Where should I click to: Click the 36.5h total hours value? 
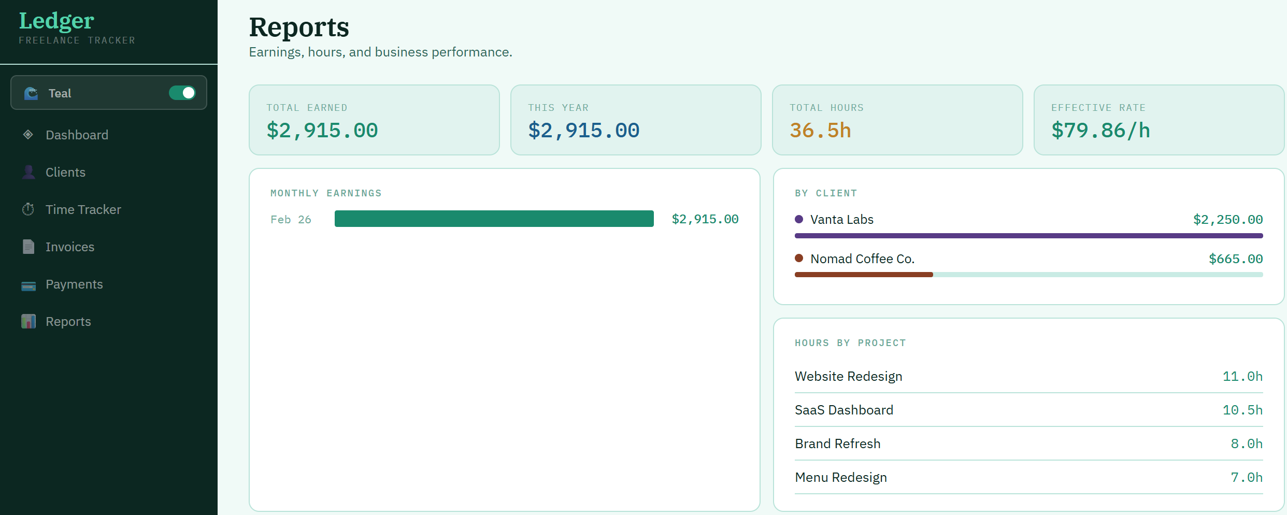coord(820,131)
